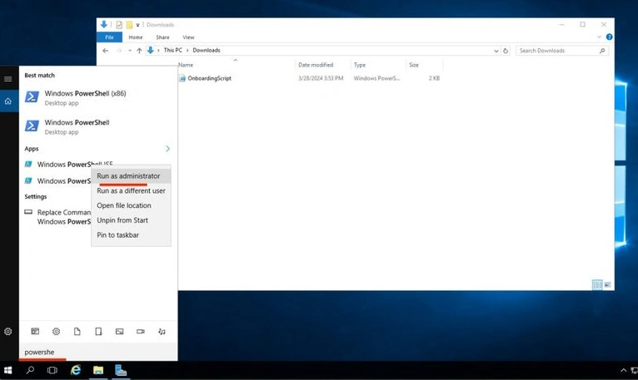Switch to the View ribbon tab
638x380 pixels.
[x=188, y=37]
